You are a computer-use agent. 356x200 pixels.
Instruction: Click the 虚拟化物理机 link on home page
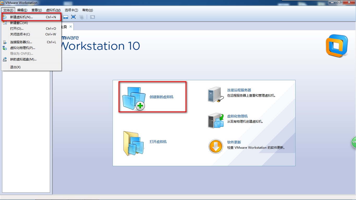point(237,116)
